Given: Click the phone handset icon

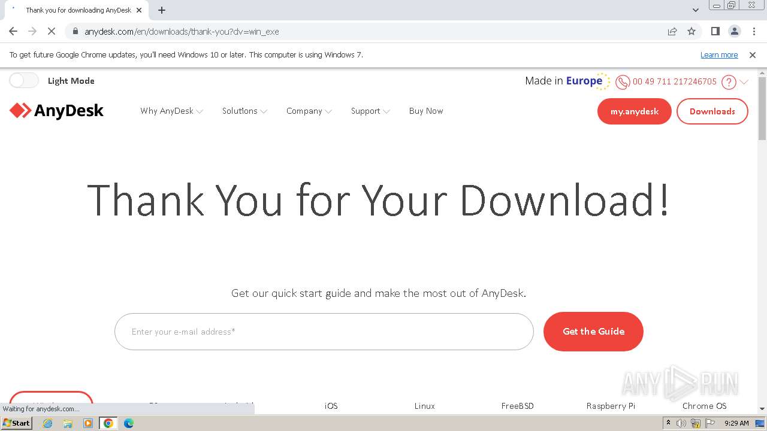Looking at the screenshot, I should point(623,81).
